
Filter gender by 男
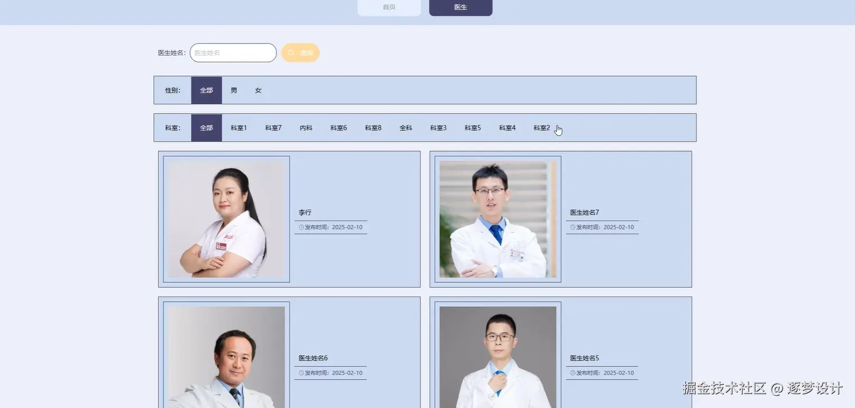coord(234,90)
